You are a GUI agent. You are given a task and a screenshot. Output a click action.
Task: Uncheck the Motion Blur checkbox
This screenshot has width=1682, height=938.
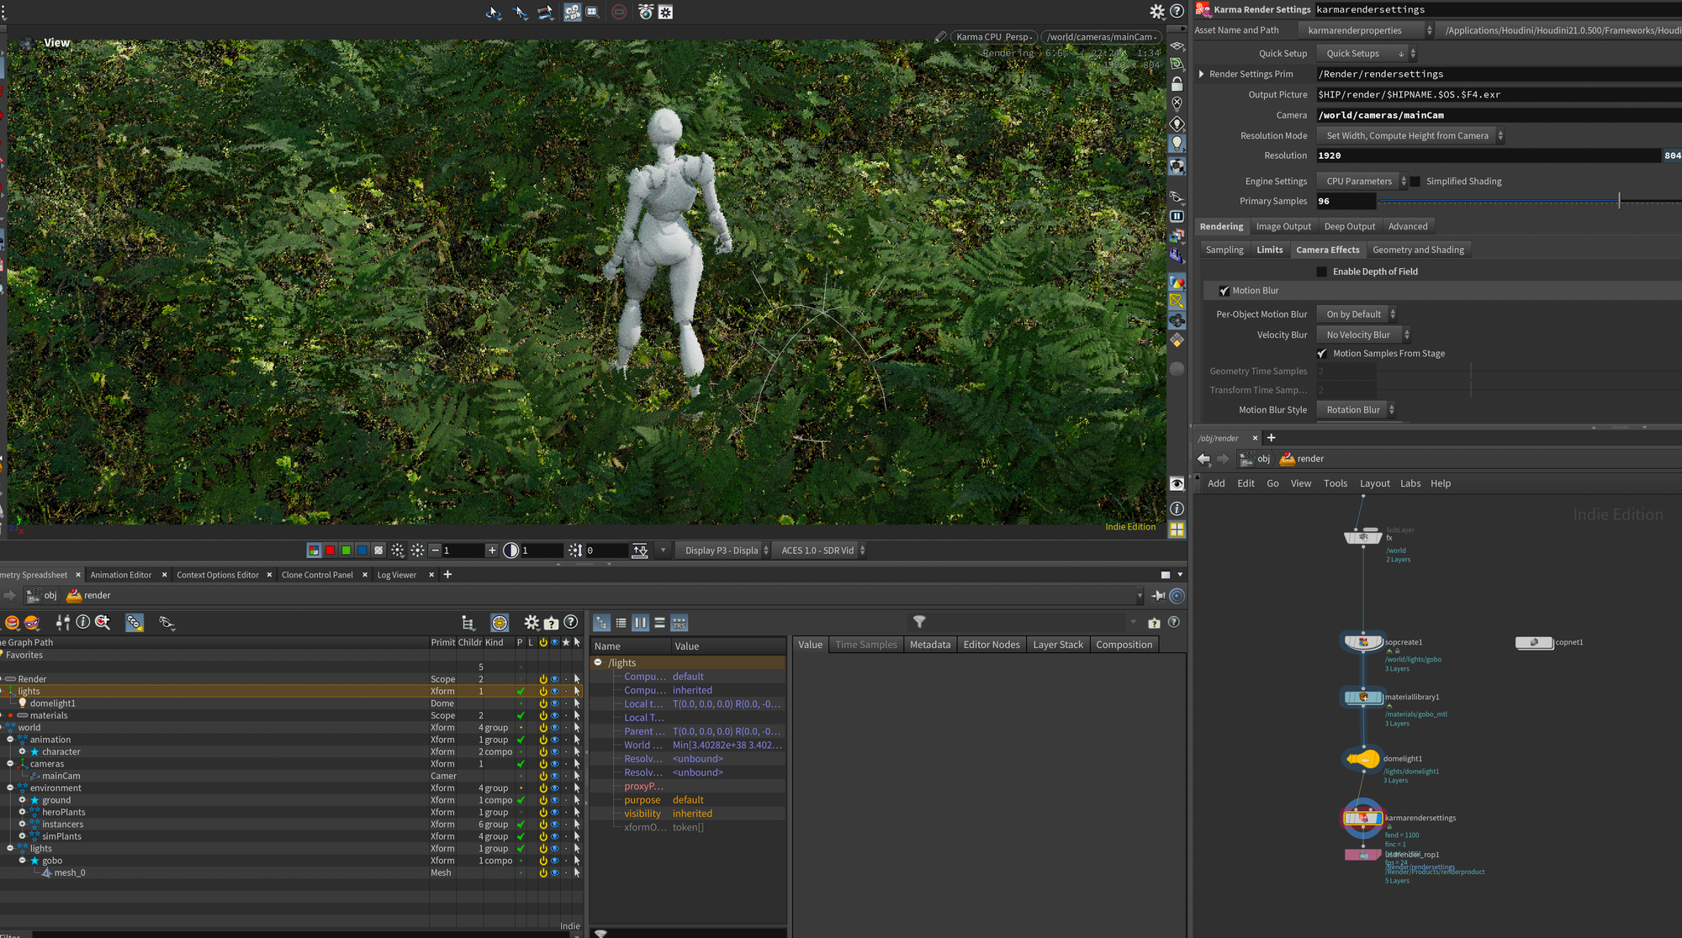pyautogui.click(x=1224, y=291)
